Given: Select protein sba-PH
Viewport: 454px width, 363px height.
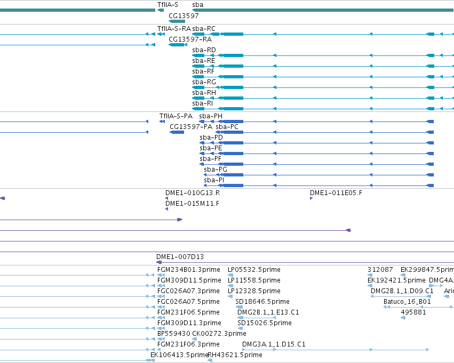Looking at the screenshot, I should tap(211, 116).
